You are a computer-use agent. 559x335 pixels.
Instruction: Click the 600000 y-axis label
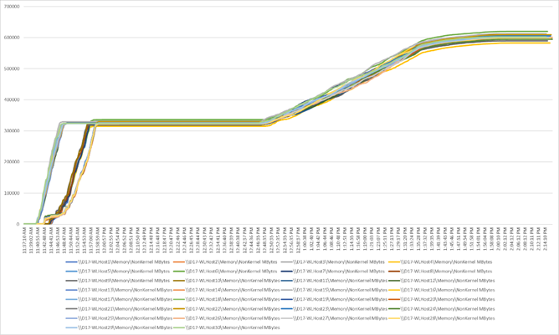tap(12, 38)
